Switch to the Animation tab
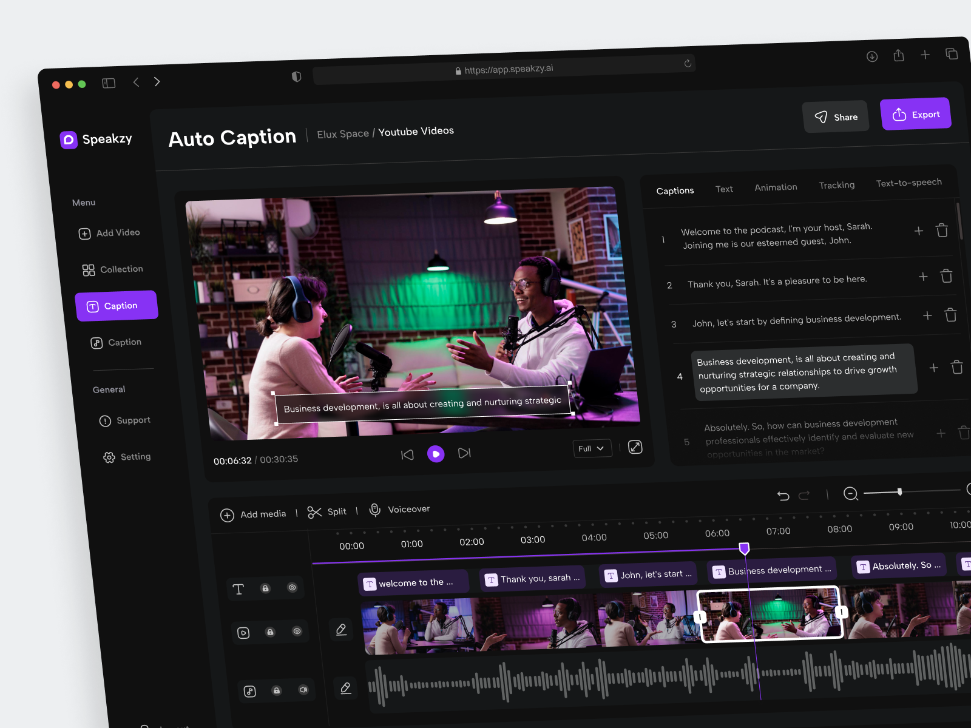Image resolution: width=971 pixels, height=728 pixels. [776, 187]
